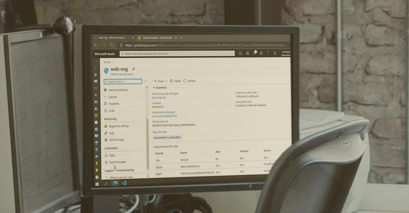Open the Windows Start menu
Screen dimensions: 409x213
point(97,184)
